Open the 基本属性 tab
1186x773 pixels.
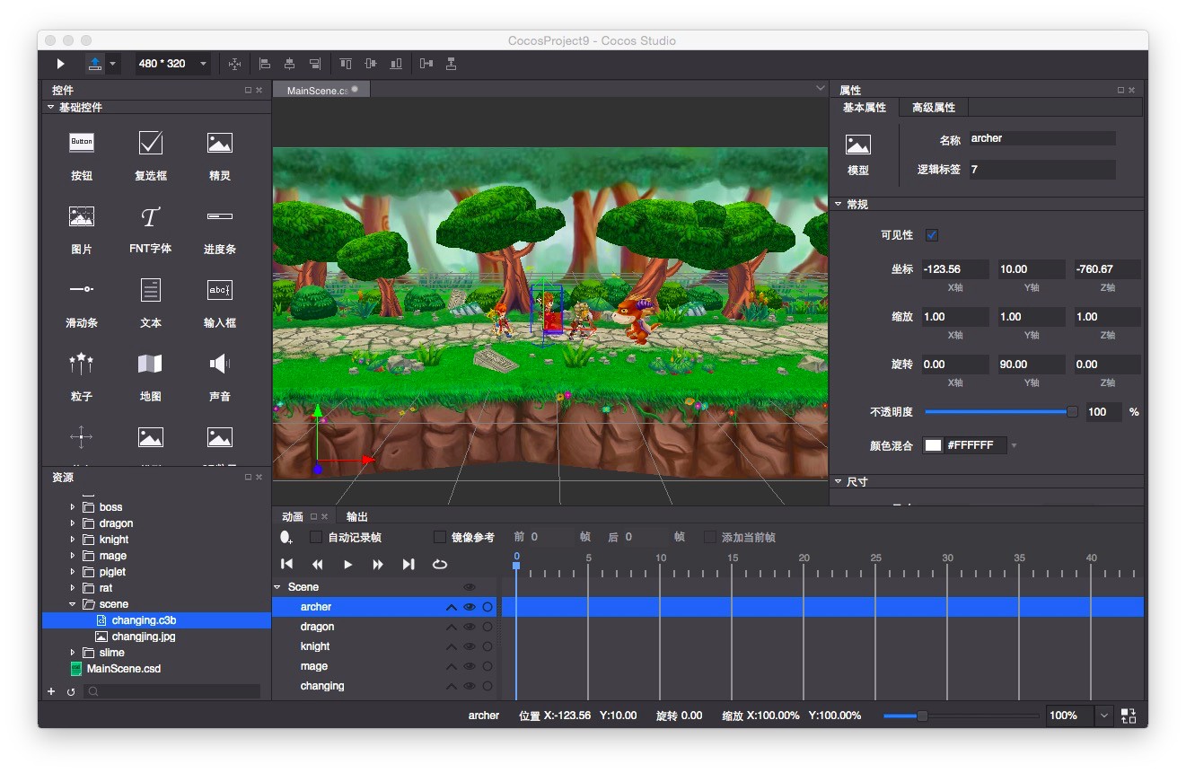[865, 108]
